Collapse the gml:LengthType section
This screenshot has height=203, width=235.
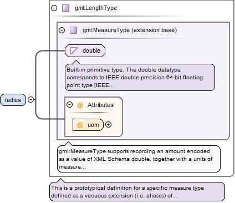point(54,8)
